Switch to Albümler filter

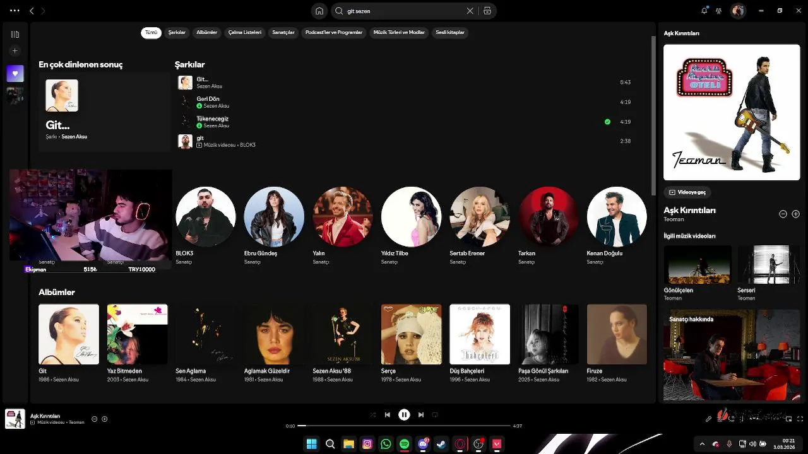207,33
